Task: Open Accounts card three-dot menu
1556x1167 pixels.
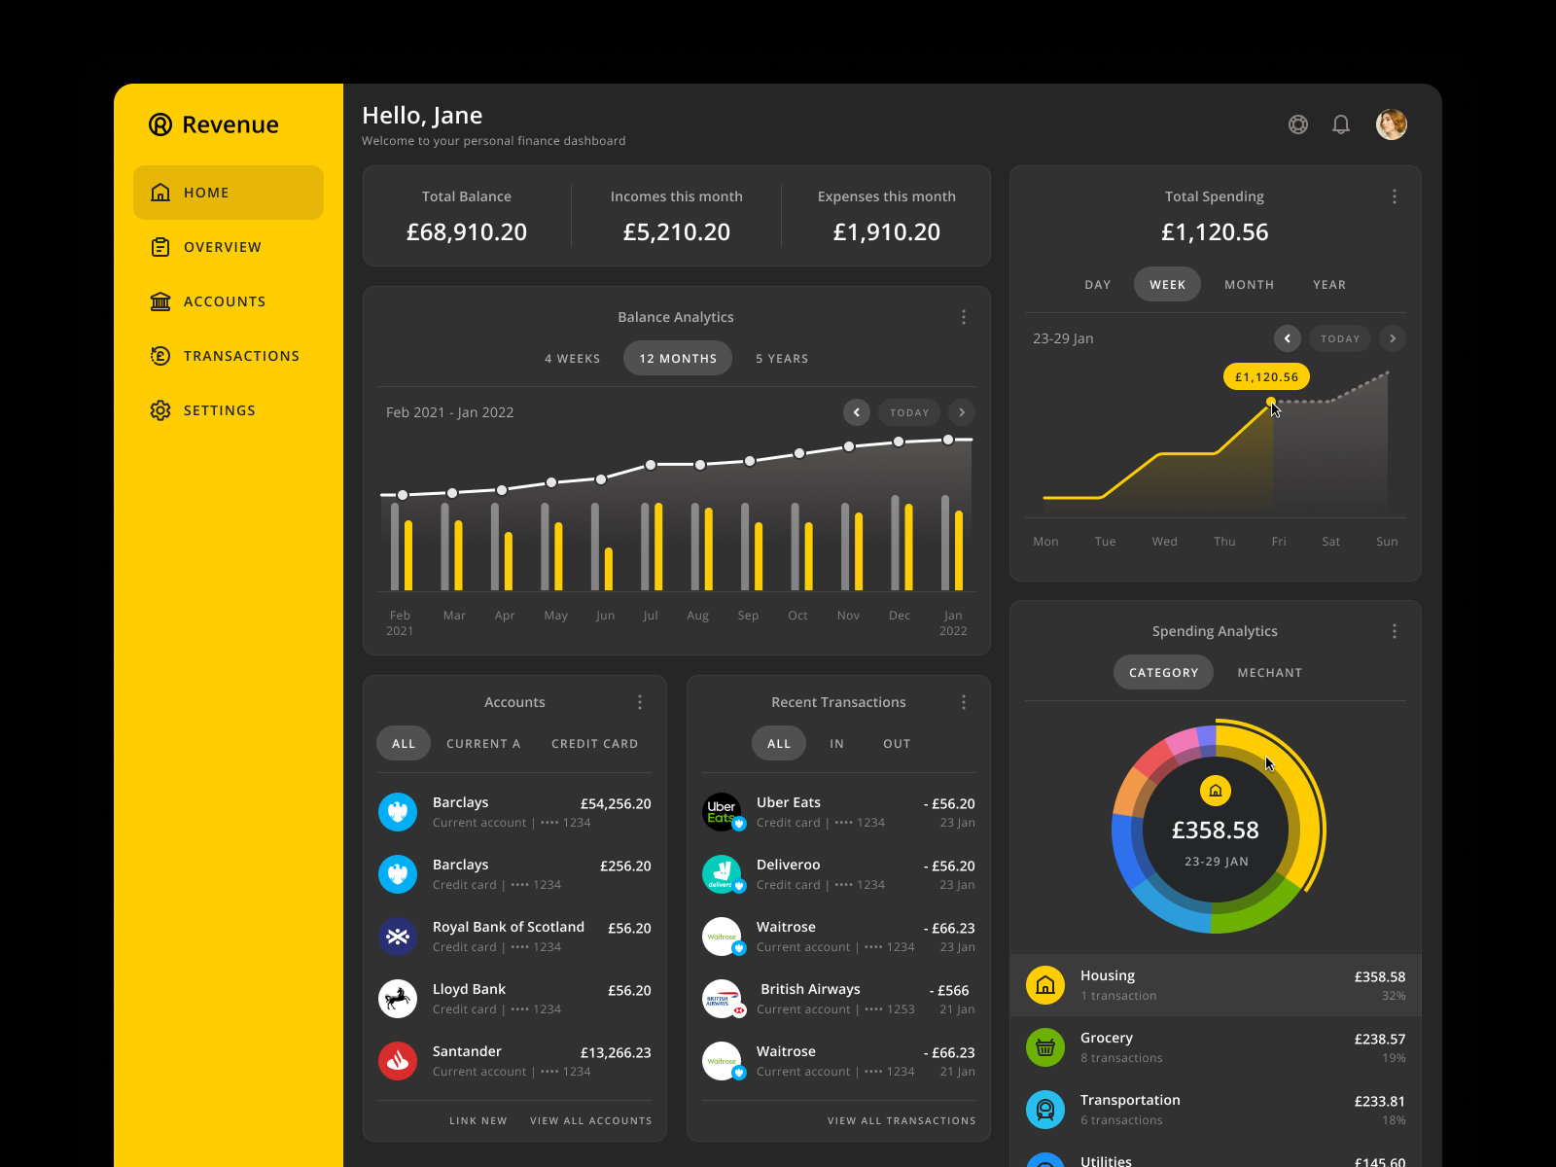Action: 640,702
